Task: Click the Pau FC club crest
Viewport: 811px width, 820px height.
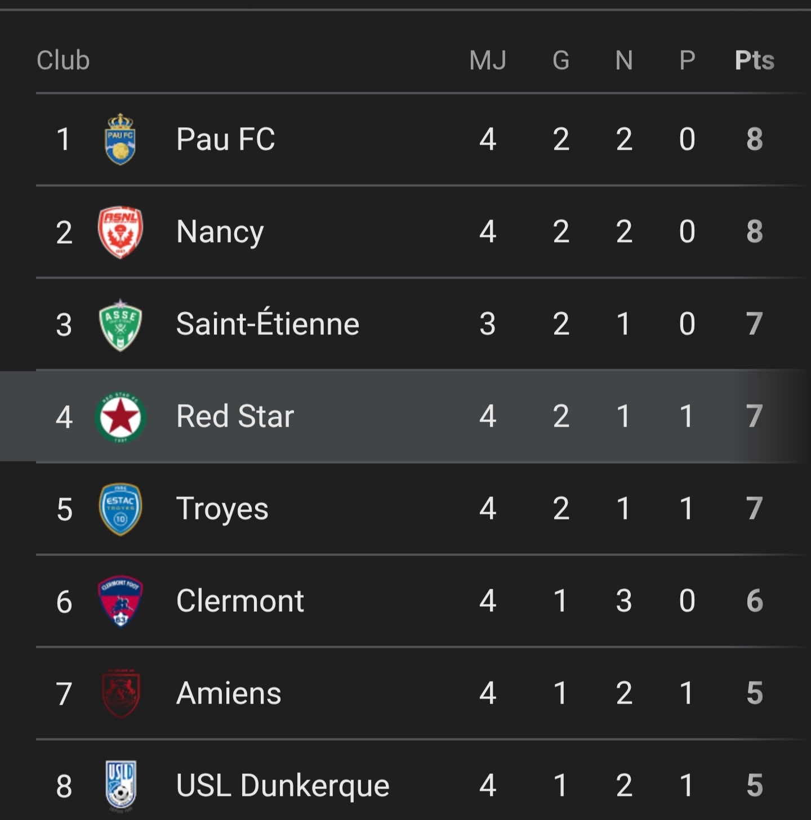Action: coord(120,140)
